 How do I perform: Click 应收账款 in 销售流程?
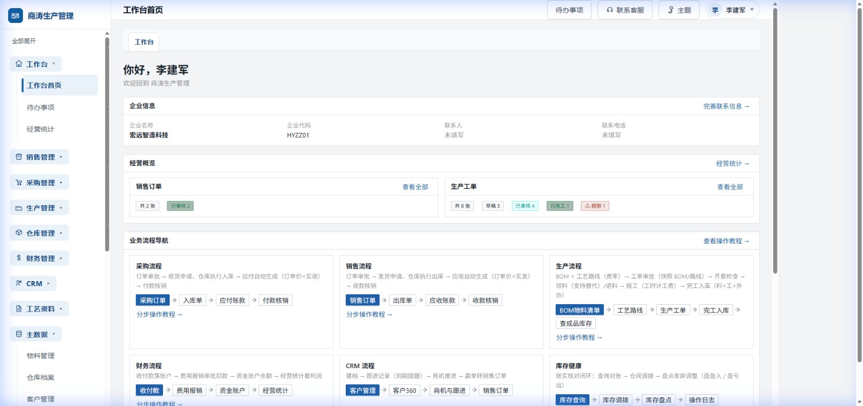442,300
